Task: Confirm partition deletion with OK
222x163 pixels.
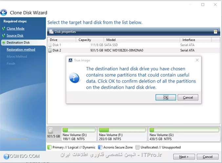Action: [166, 97]
